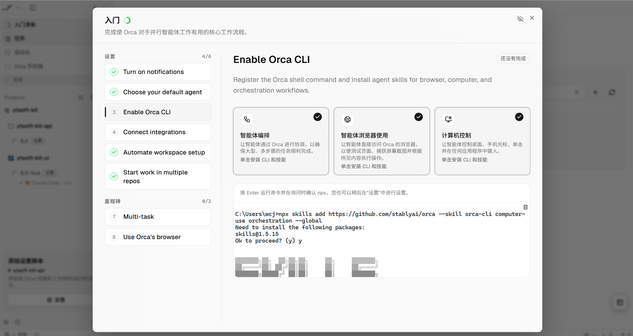Click the browser icon on the 智能体浏览器使用 card
Screen dimensions: 633x336
point(347,119)
